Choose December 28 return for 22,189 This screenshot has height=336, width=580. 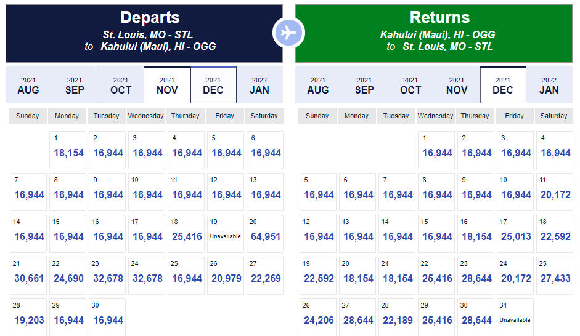click(x=397, y=317)
